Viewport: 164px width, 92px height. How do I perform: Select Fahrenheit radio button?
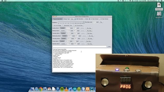click(x=77, y=19)
